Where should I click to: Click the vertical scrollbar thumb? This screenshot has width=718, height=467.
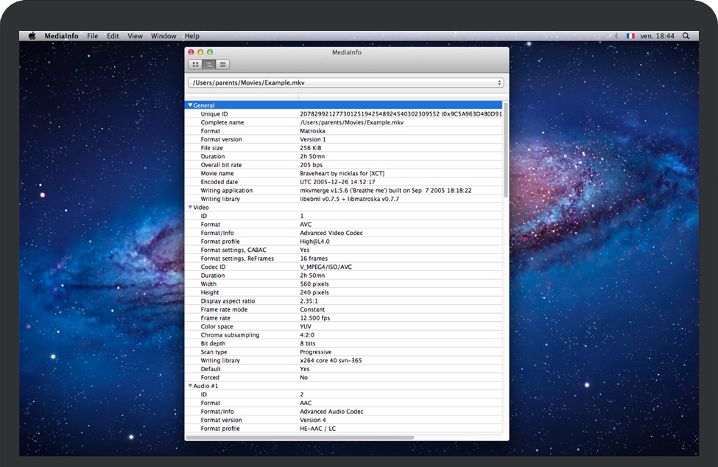click(505, 151)
